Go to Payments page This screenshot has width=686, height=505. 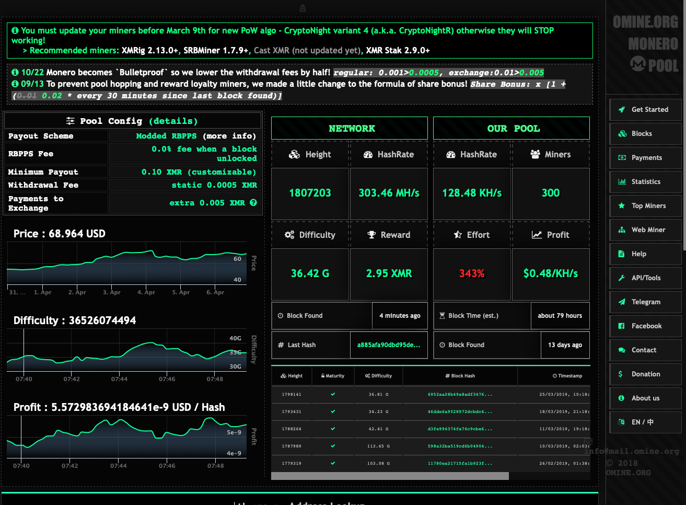click(x=645, y=158)
